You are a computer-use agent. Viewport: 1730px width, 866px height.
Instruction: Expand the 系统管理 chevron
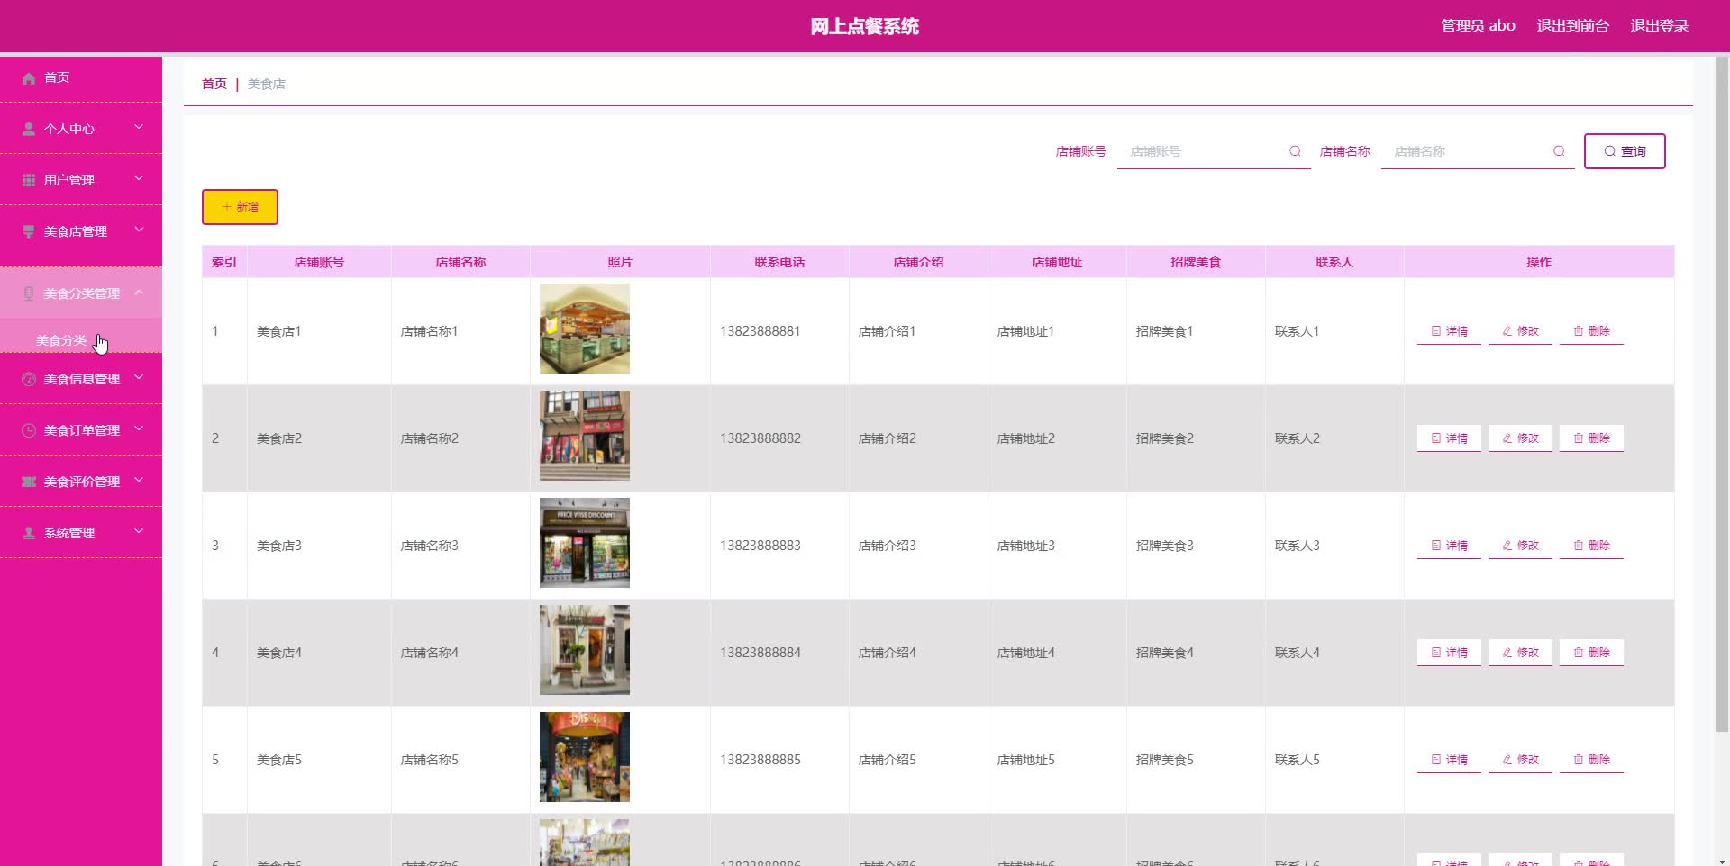pos(139,531)
